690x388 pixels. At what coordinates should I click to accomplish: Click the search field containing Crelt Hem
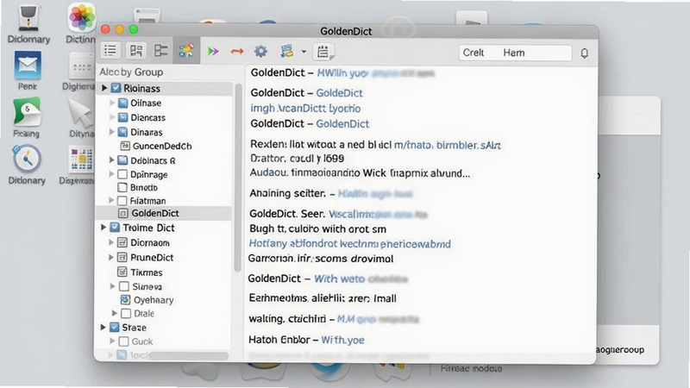point(515,53)
